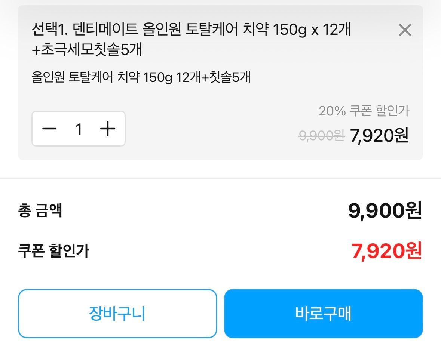Click the small 올인원 토탈케어 치약 subtitle text
This screenshot has width=441, height=345.
pyautogui.click(x=141, y=77)
